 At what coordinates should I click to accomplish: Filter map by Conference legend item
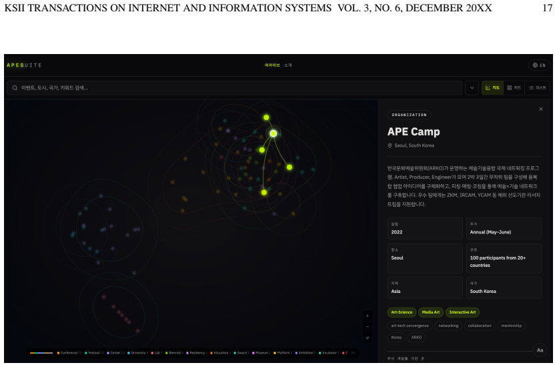(69, 353)
